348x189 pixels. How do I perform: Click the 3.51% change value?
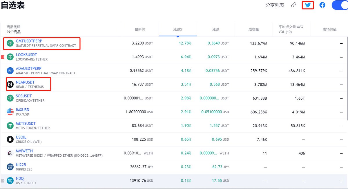pos(186,84)
